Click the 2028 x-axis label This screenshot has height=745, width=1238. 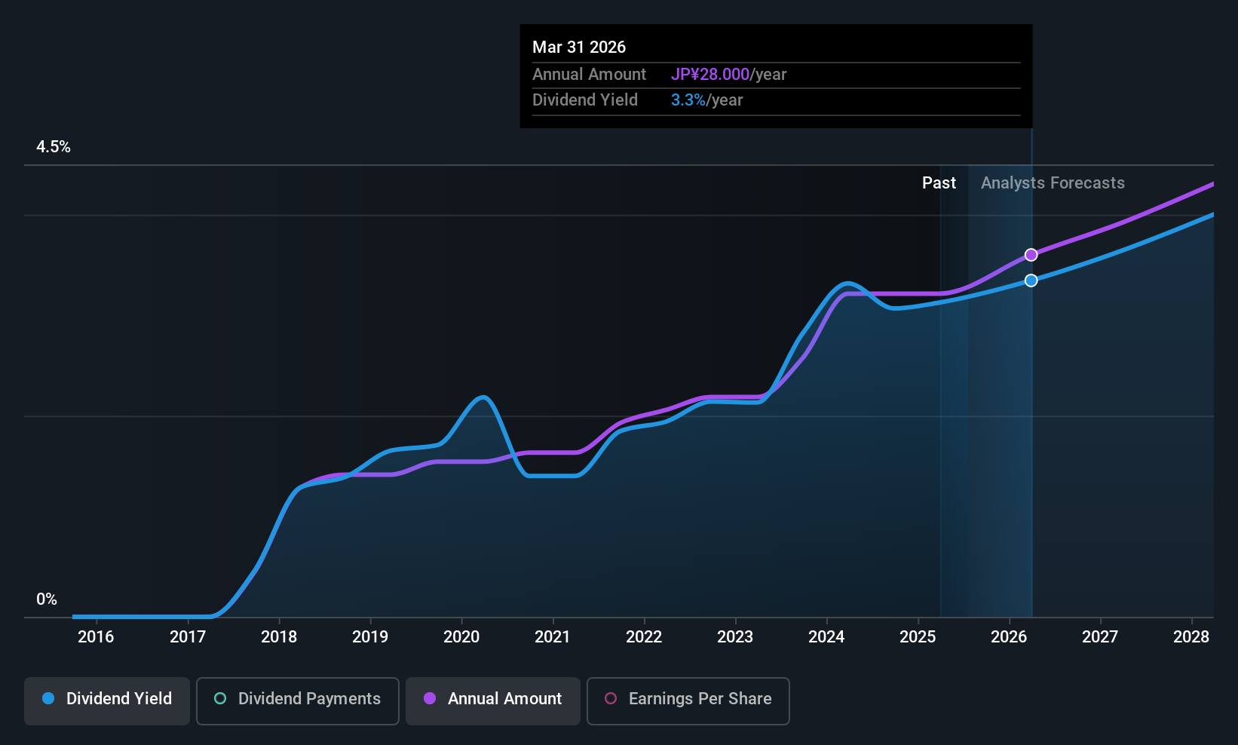(x=1191, y=637)
